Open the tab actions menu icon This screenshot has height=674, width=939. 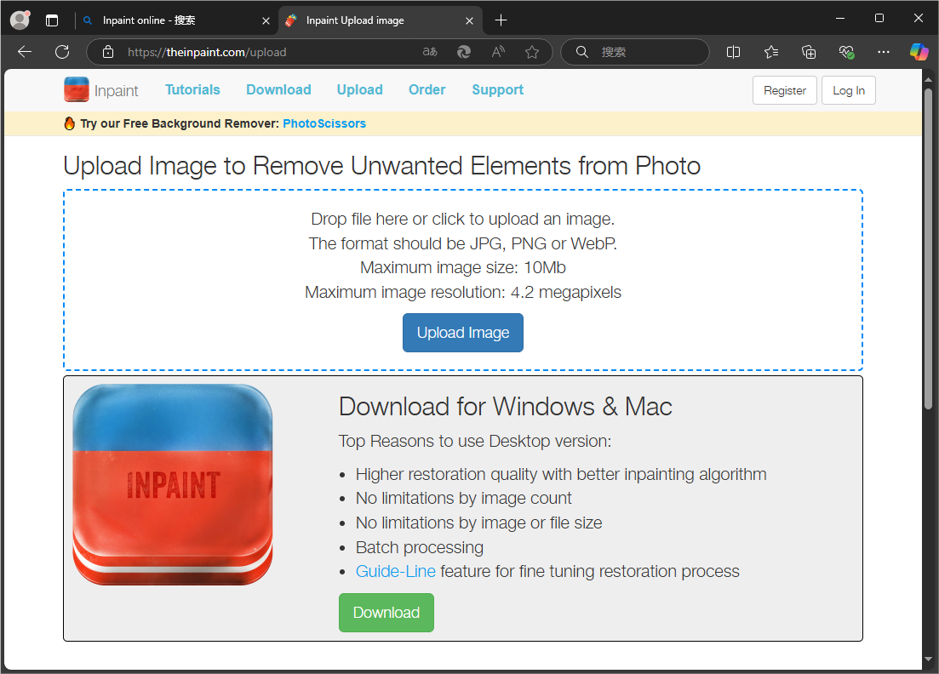(x=52, y=20)
